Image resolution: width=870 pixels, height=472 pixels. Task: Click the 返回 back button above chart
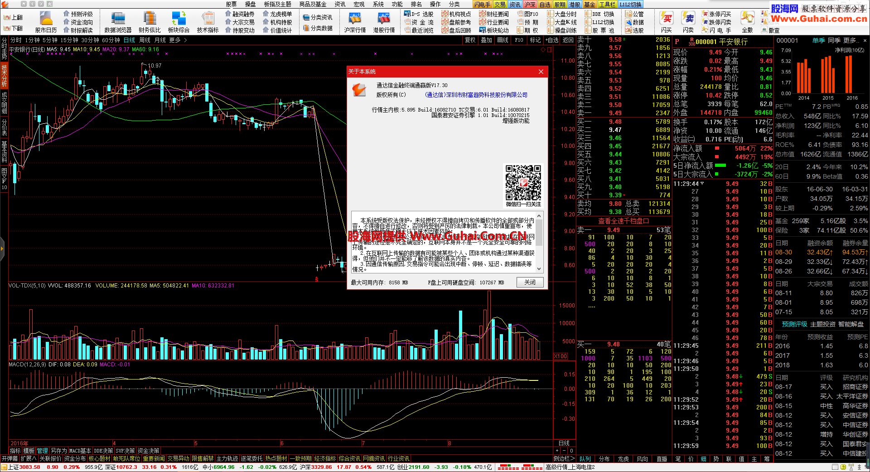pos(568,40)
